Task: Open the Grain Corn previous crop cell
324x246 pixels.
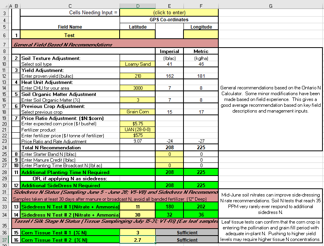Action: (137, 112)
